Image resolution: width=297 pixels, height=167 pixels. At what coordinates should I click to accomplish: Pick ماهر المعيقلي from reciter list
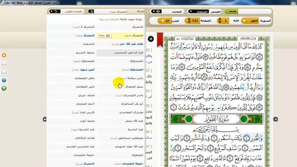click(x=84, y=78)
